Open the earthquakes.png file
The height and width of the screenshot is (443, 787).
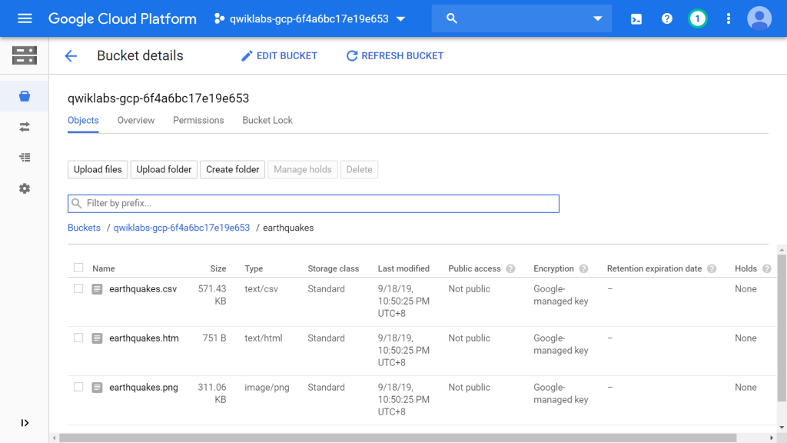pyautogui.click(x=144, y=388)
